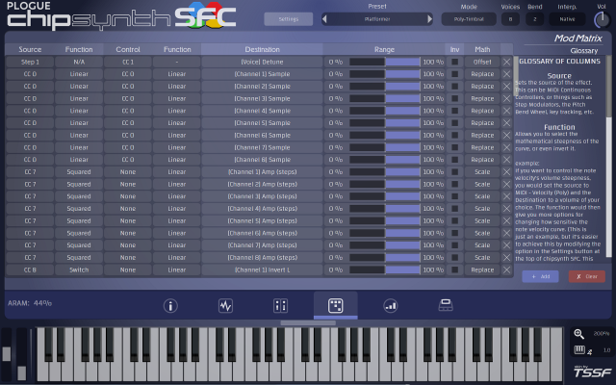Open the hardware keyboard page icon
Image resolution: width=616 pixels, height=385 pixels.
click(446, 305)
